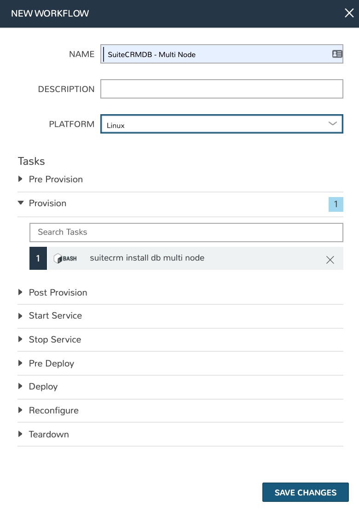The height and width of the screenshot is (512, 359).
Task: Click the task order number 1 handle
Action: 38,259
